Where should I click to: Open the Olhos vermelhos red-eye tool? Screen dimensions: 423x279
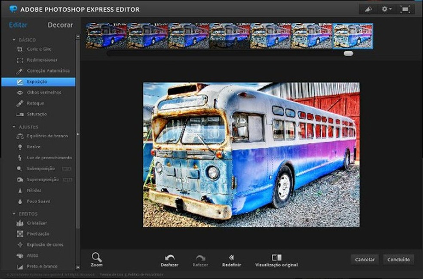43,93
